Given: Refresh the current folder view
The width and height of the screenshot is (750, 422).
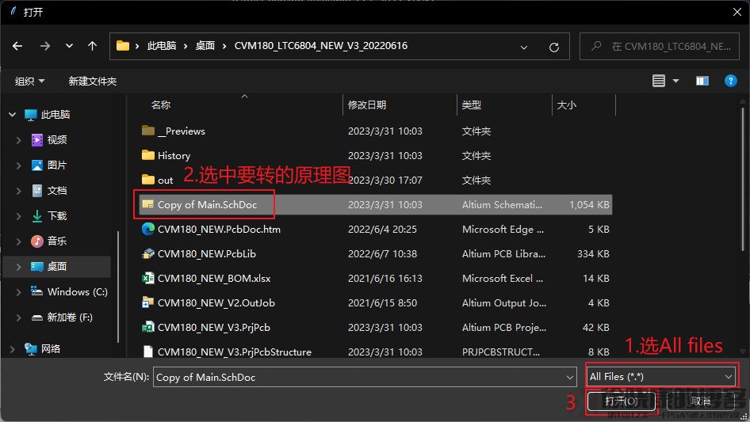Looking at the screenshot, I should (554, 46).
